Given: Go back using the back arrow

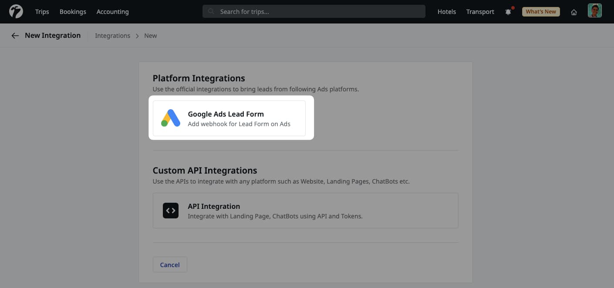Looking at the screenshot, I should point(15,35).
